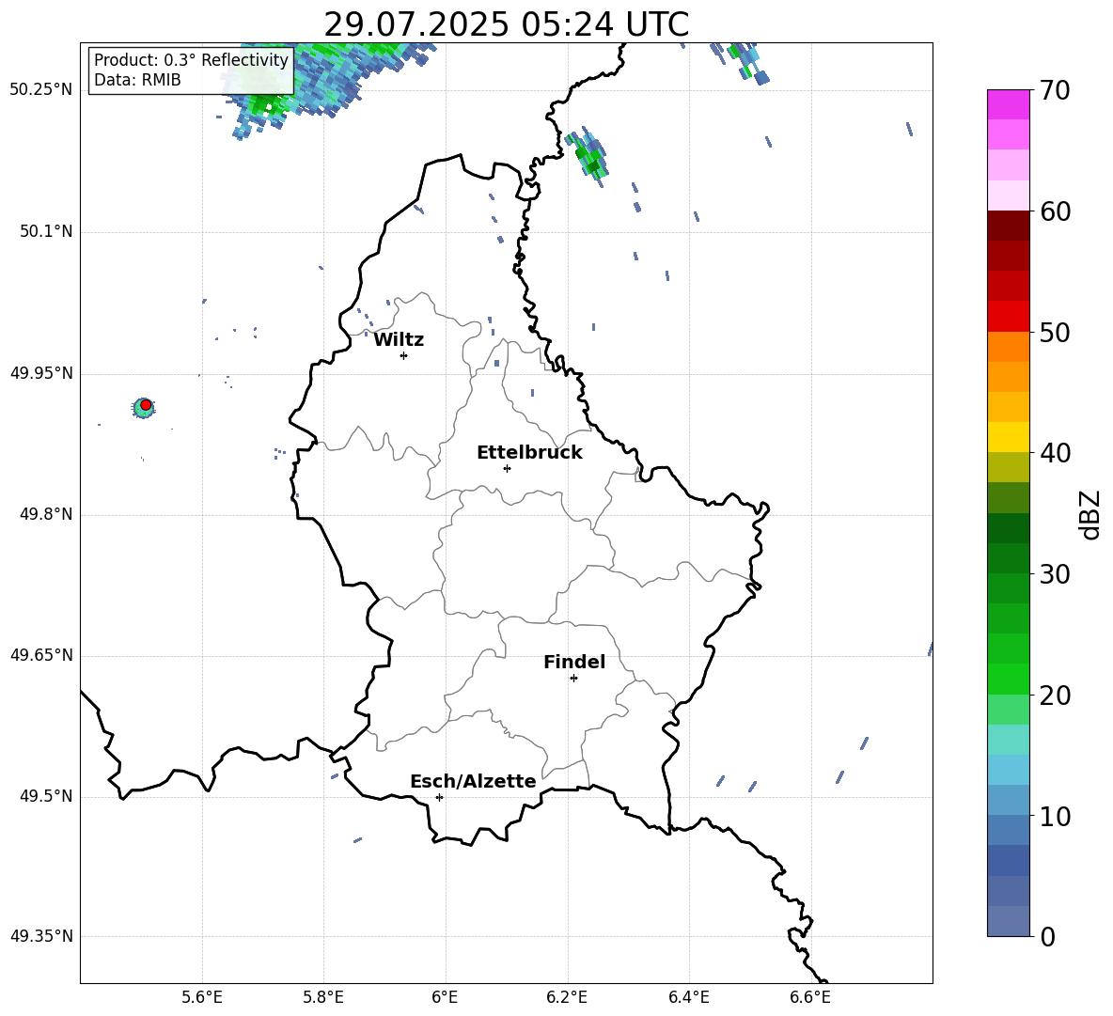The width and height of the screenshot is (1113, 1016).
Task: Click the colorbar tick label 50
Action: pos(1055,333)
